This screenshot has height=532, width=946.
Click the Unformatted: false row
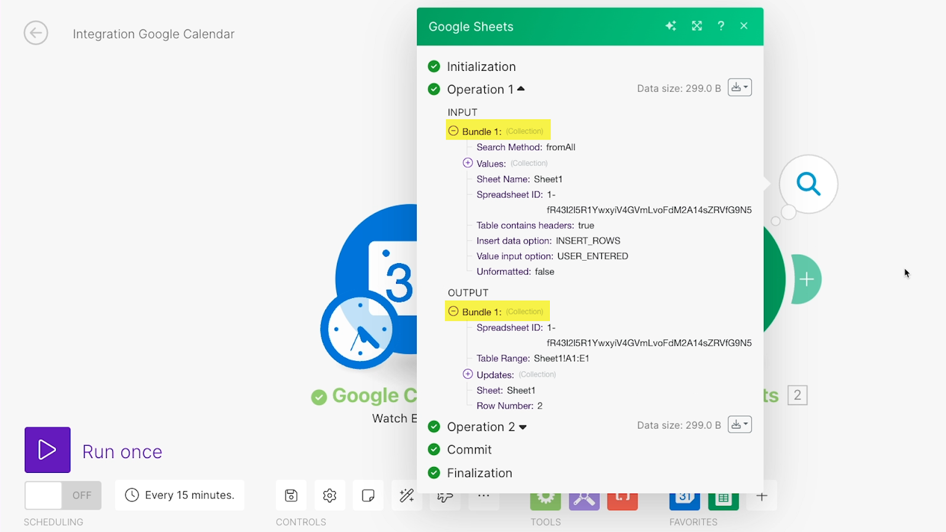[516, 271]
